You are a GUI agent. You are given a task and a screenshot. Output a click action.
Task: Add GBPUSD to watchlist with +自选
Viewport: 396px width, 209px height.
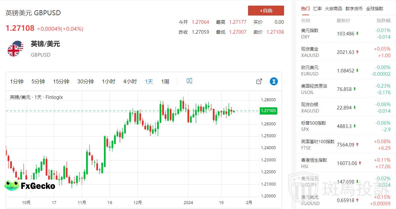tap(266, 11)
